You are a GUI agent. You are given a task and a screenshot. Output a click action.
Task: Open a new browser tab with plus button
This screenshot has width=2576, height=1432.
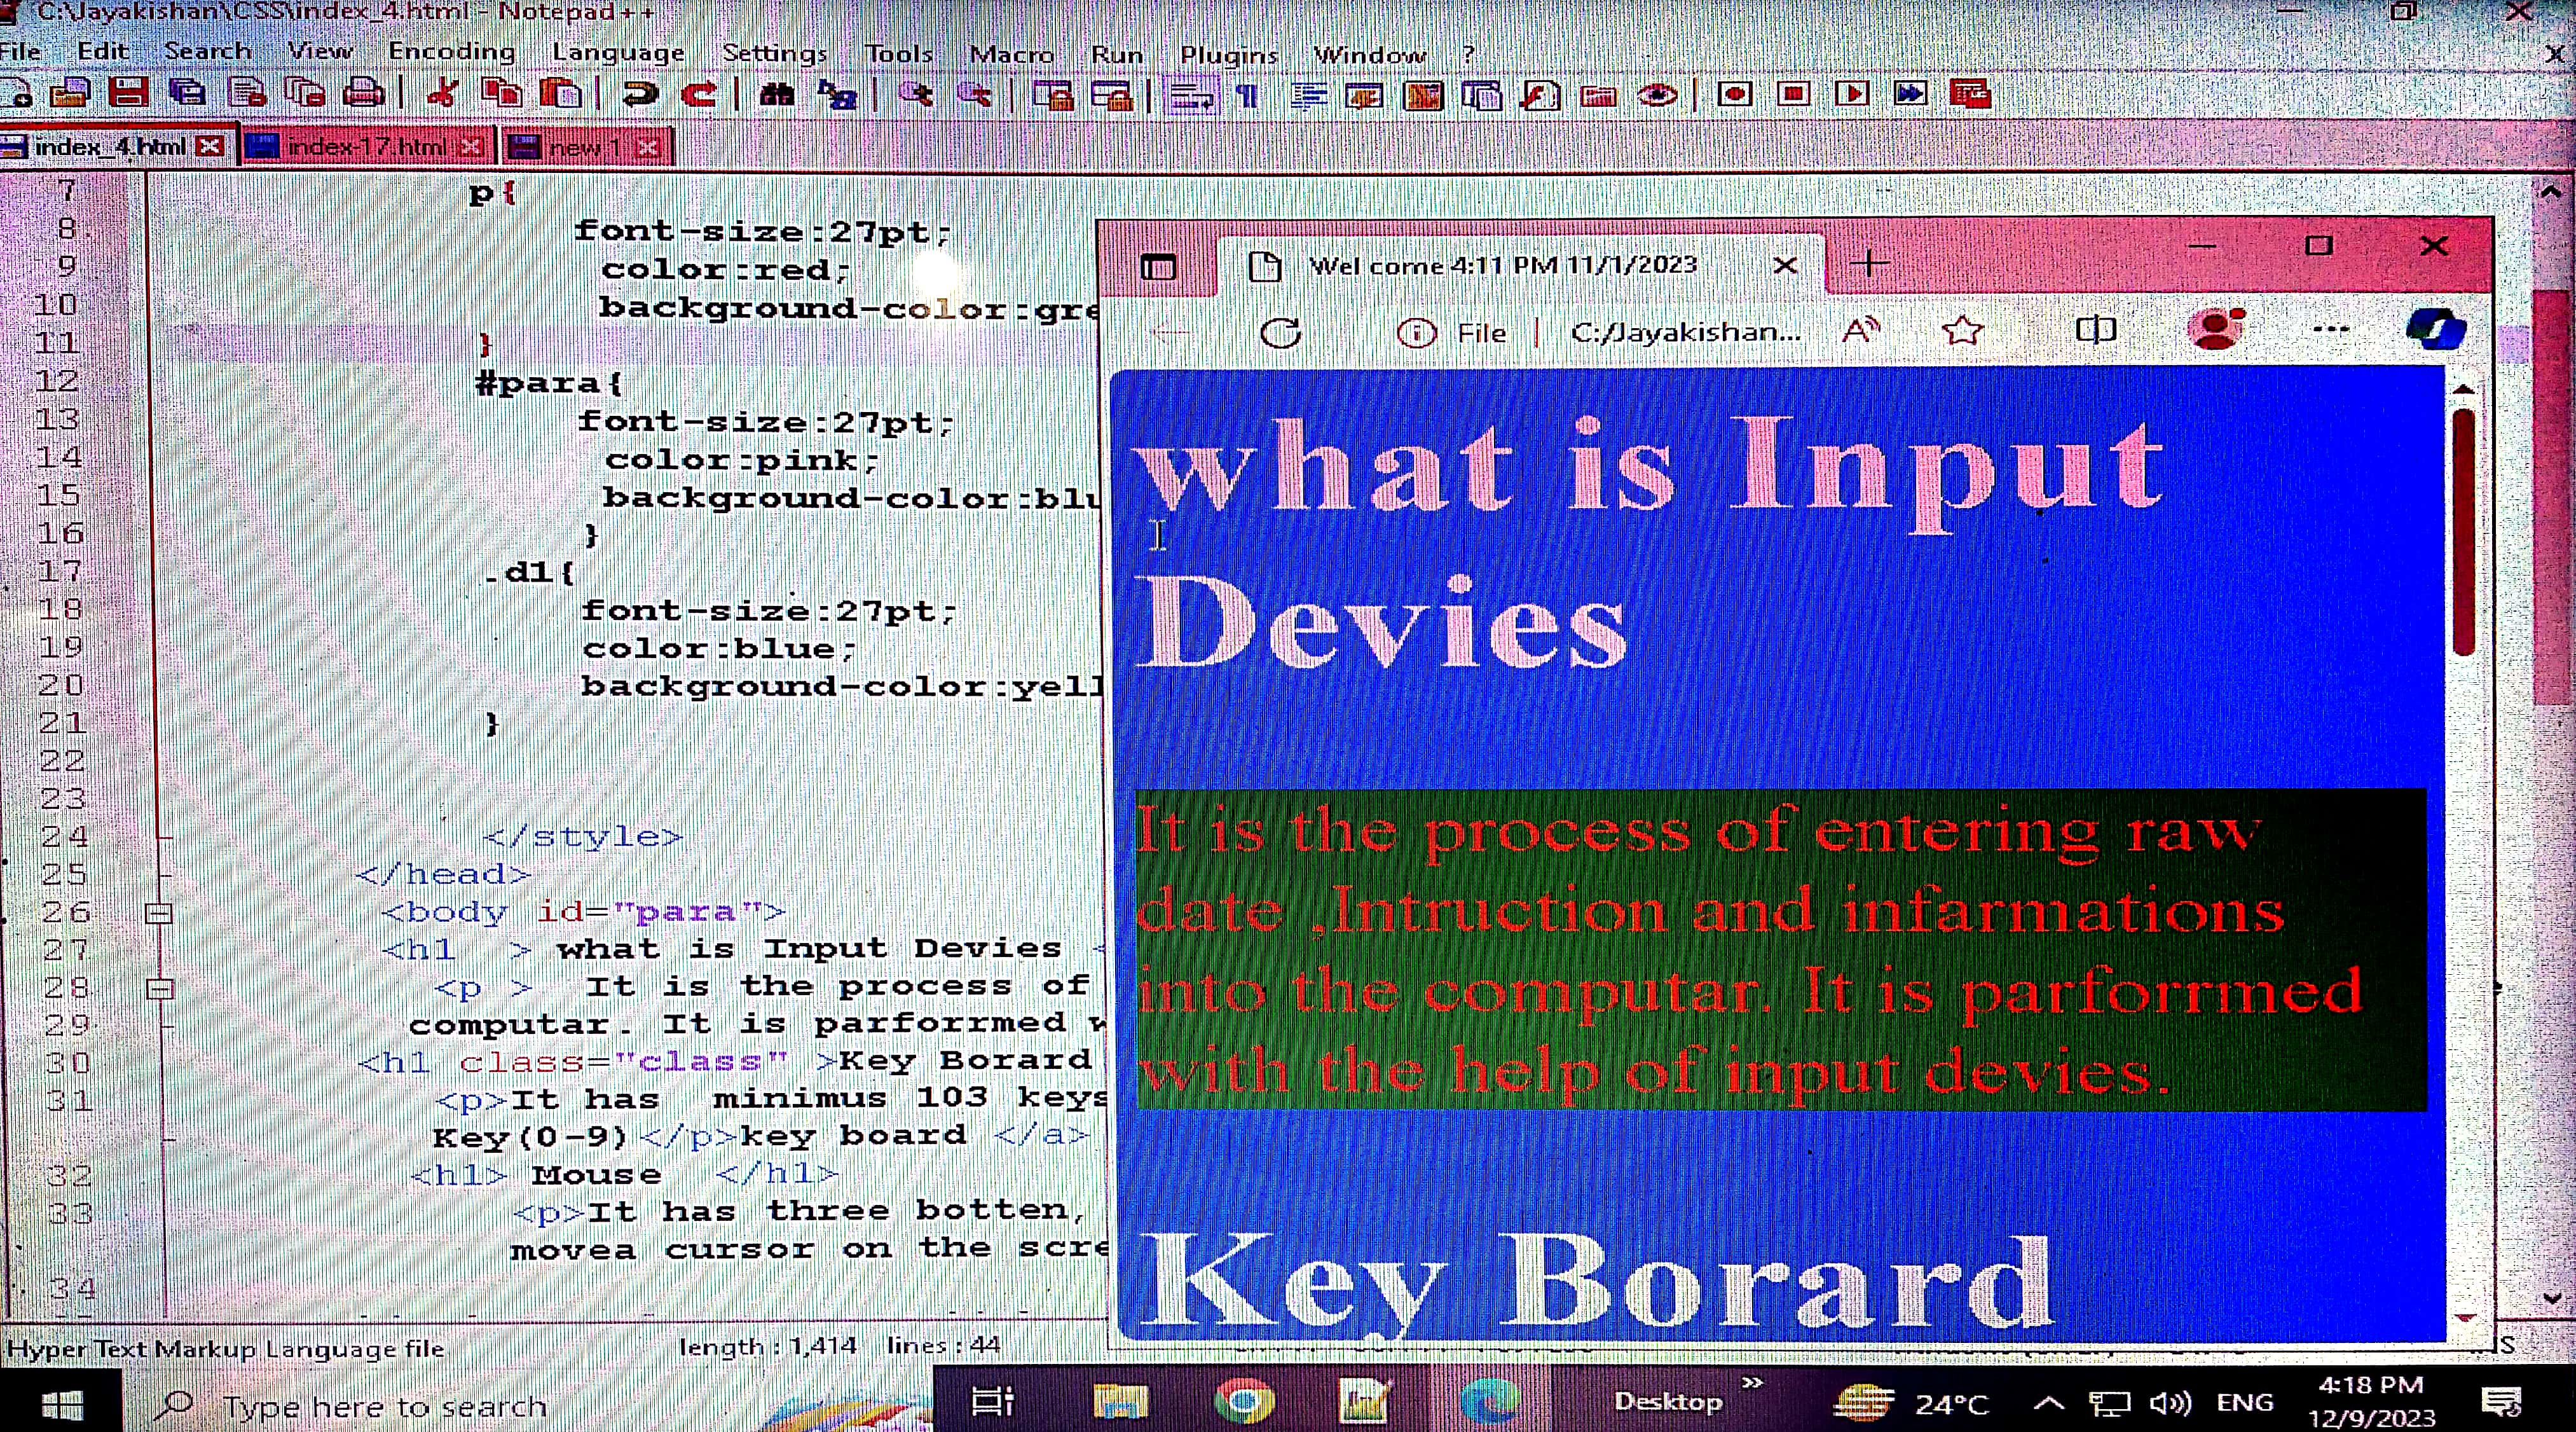(1869, 265)
